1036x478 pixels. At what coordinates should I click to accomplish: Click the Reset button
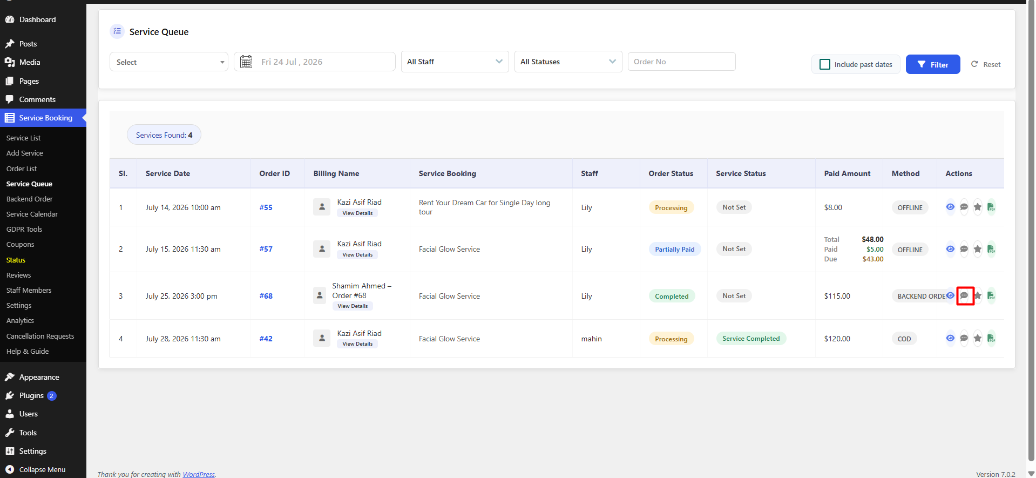[x=986, y=64]
